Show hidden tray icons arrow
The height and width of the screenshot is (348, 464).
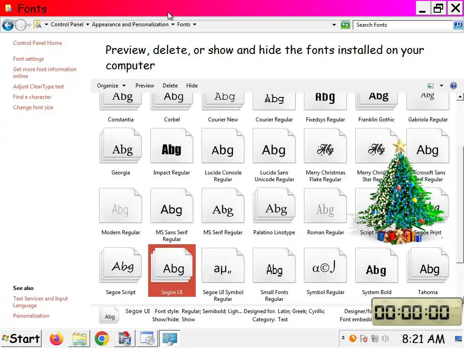click(x=343, y=338)
